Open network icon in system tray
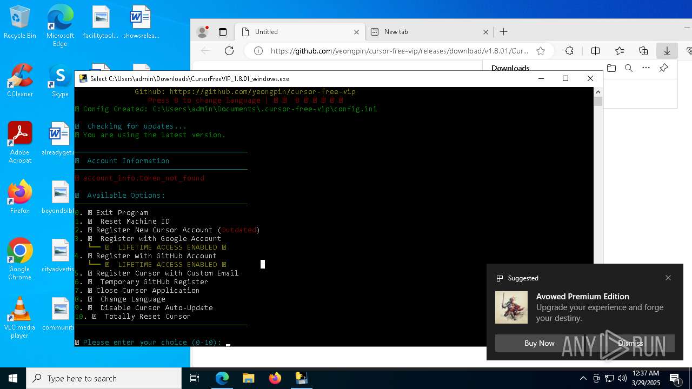 [x=609, y=378]
